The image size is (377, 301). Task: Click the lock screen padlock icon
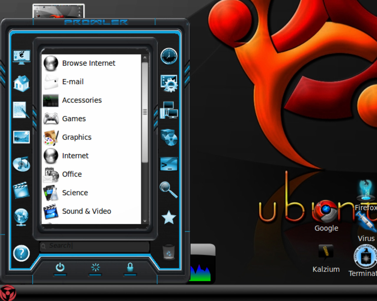click(130, 267)
